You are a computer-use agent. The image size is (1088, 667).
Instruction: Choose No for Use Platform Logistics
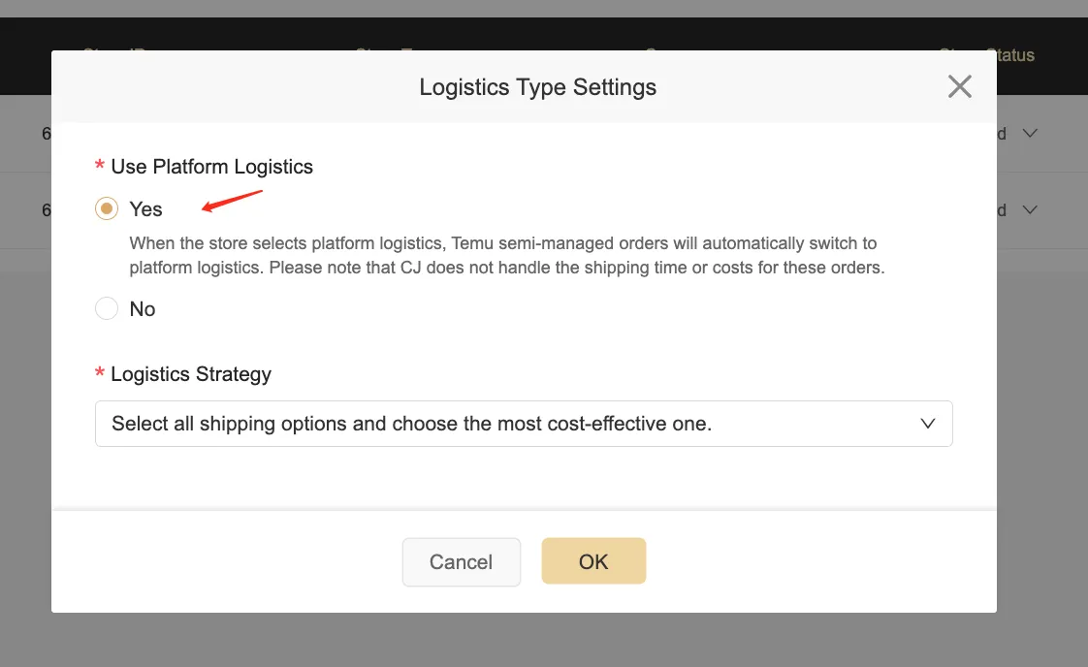[x=107, y=309]
